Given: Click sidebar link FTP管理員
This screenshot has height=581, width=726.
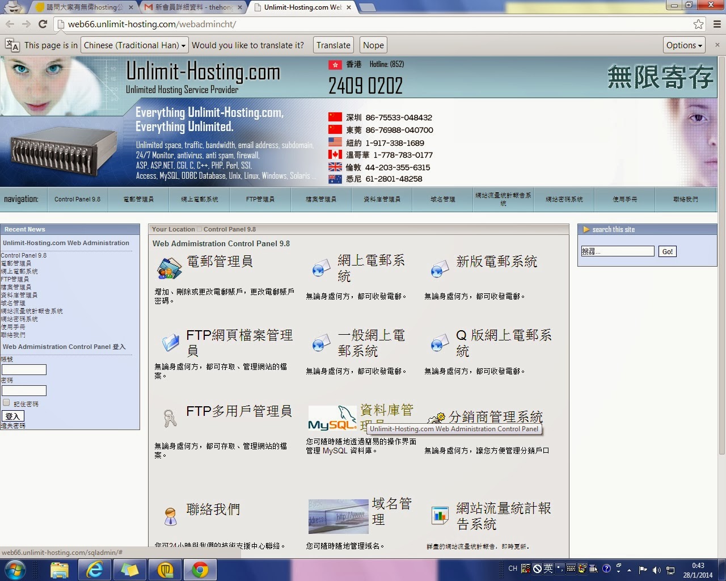Looking at the screenshot, I should click(15, 279).
